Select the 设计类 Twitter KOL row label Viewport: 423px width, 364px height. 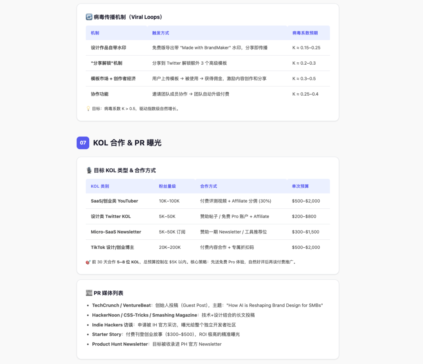[110, 216]
